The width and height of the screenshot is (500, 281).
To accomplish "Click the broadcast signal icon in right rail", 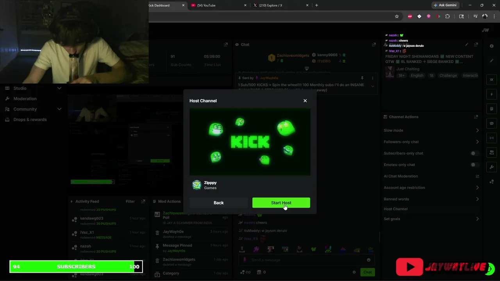I will pos(492,138).
